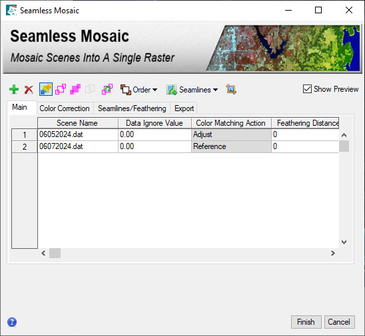Click the Finish button
Viewport: 365px width, 336px height.
tap(306, 322)
